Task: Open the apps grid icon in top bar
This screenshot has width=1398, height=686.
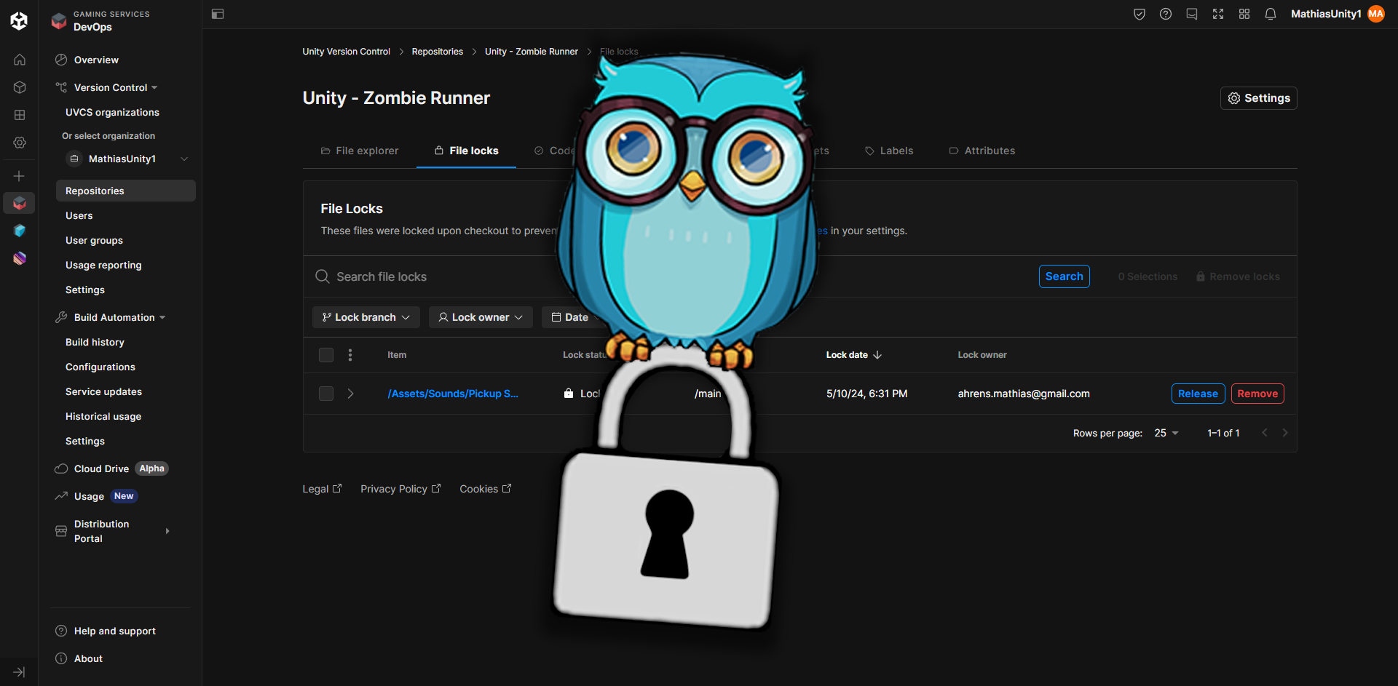Action: tap(1244, 14)
